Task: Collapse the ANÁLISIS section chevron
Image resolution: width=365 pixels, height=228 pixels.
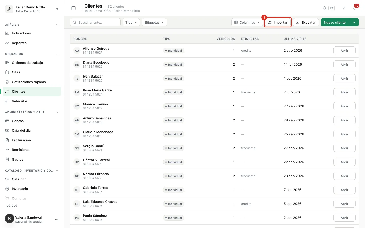Action: tap(57, 25)
